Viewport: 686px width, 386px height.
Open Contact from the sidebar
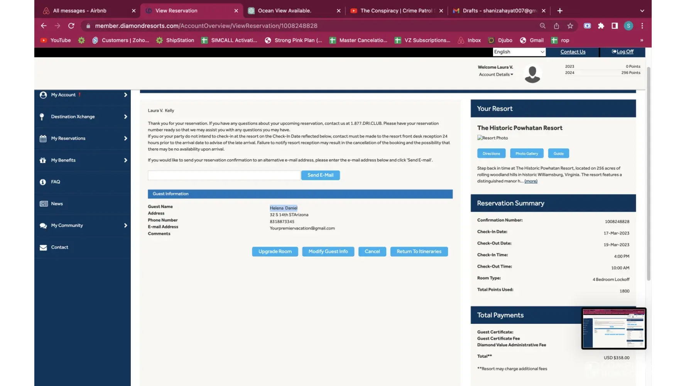83,247
